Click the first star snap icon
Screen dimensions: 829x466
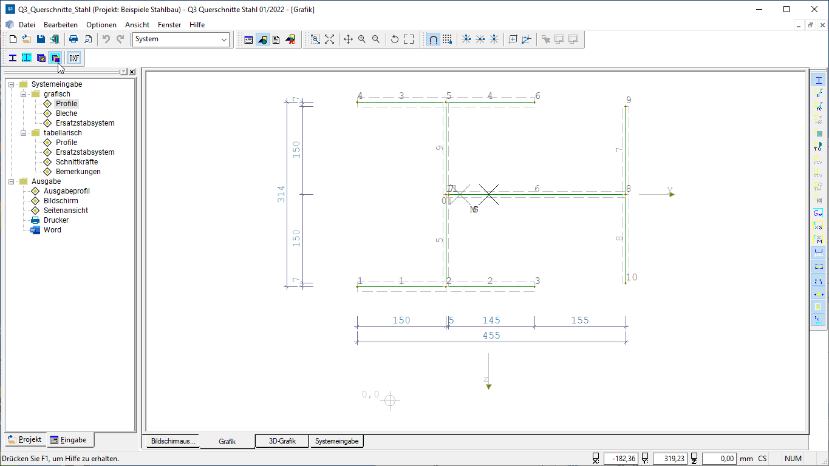(466, 39)
